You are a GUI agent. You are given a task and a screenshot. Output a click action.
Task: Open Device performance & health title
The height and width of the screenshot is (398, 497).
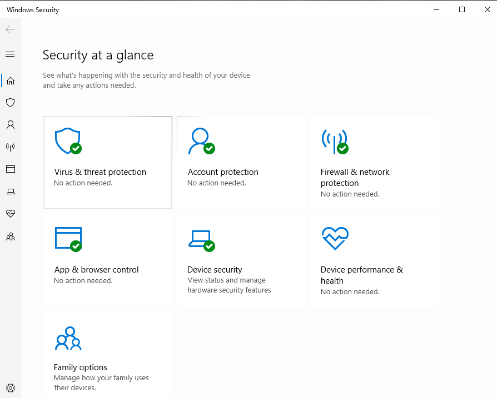[362, 275]
